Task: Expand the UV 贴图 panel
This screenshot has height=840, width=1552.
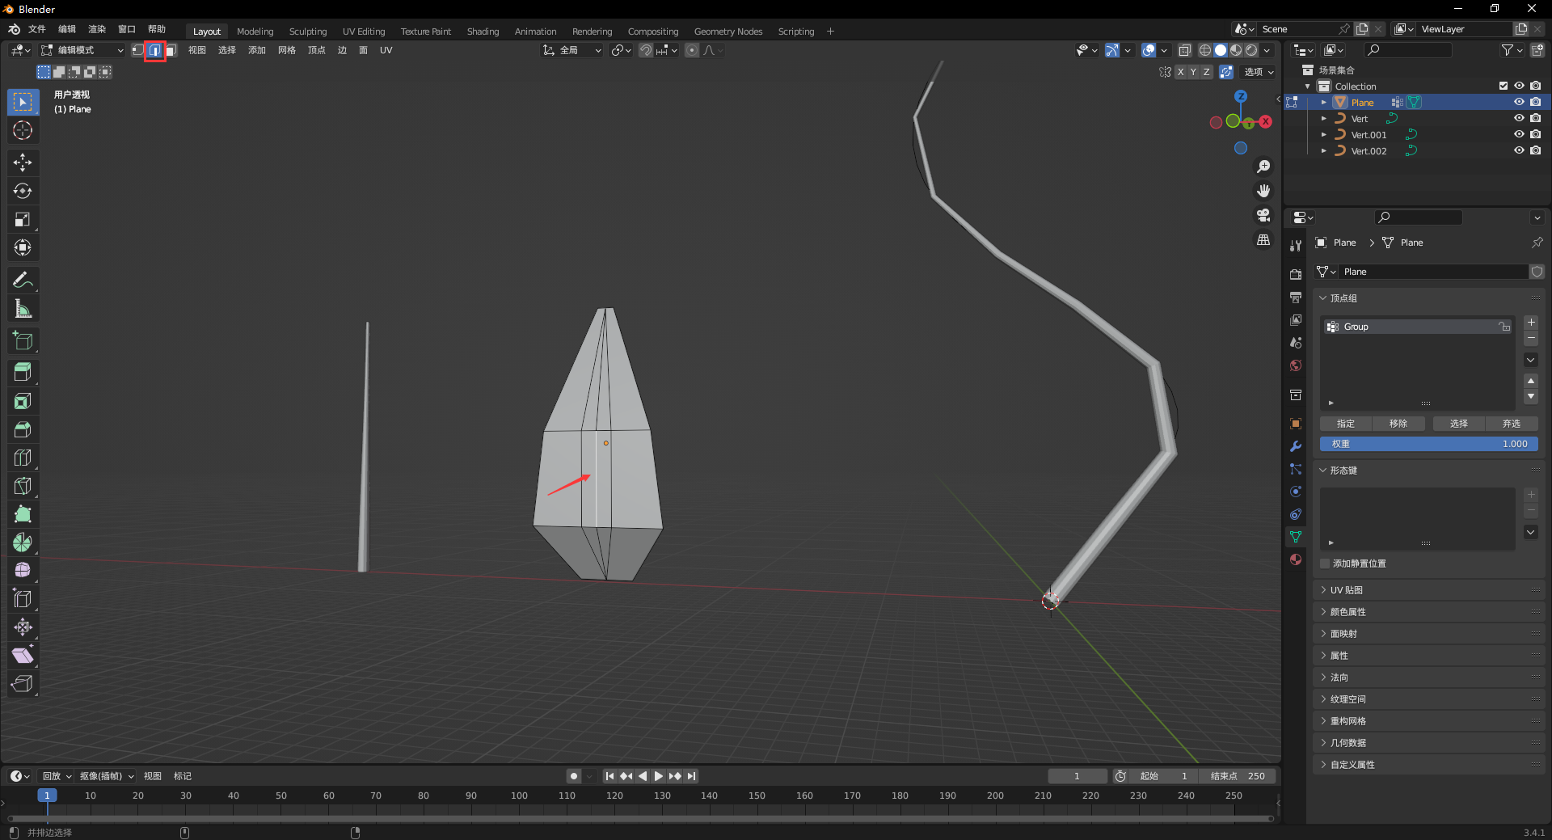Action: [1347, 590]
